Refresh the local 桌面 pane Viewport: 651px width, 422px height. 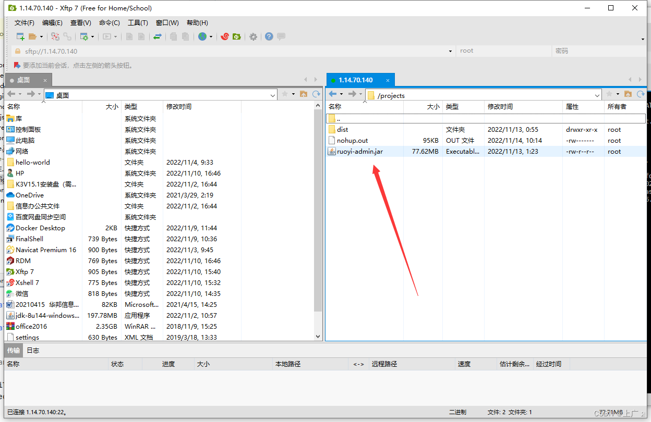(x=316, y=94)
